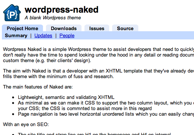
Task: Click the text 'With an eye on SEO:'
Action: tap(26, 124)
